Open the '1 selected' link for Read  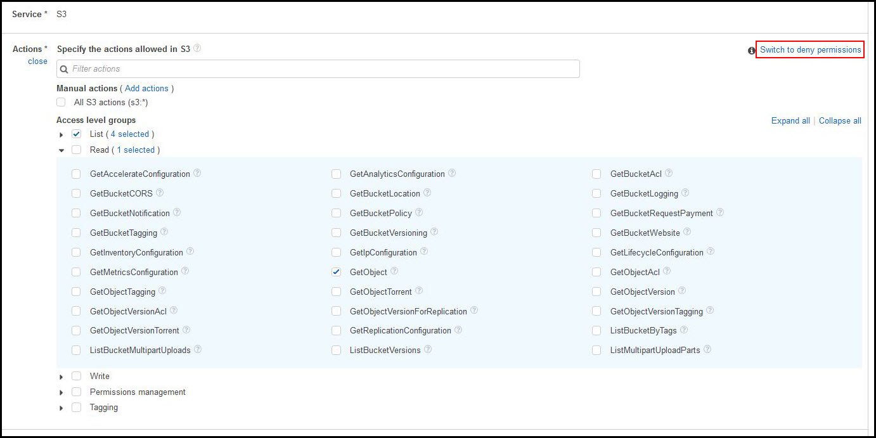click(x=136, y=150)
